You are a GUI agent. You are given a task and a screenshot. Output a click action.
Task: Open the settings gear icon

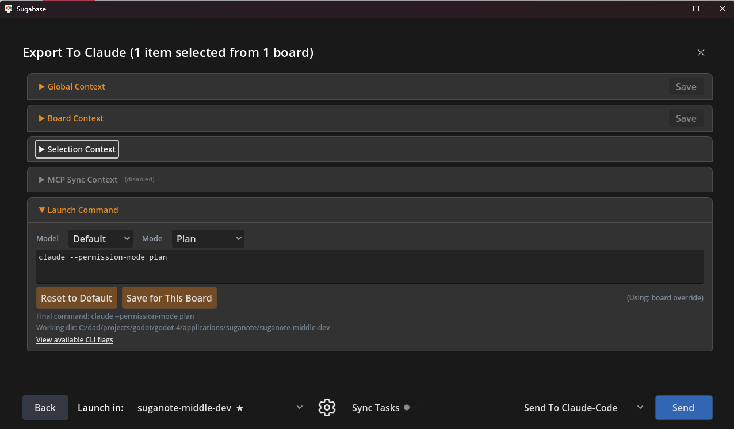click(327, 408)
